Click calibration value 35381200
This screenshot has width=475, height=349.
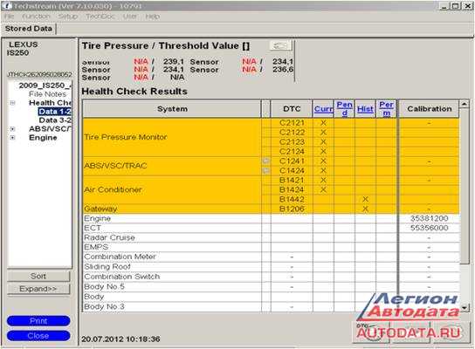429,218
